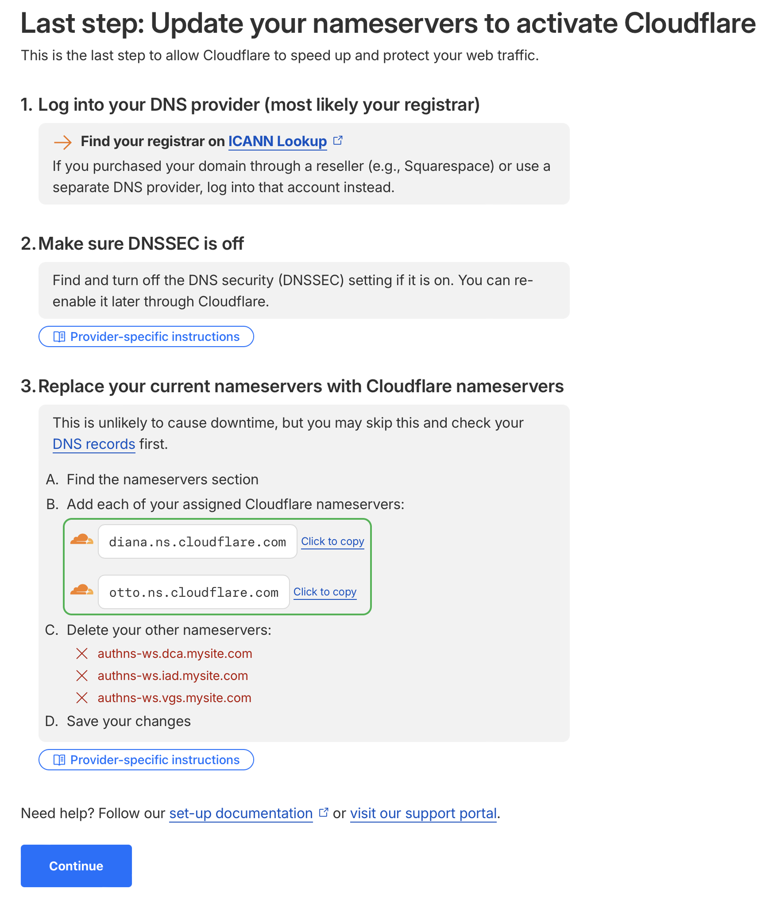
Task: Click external link icon after set-up documentation
Action: 324,812
